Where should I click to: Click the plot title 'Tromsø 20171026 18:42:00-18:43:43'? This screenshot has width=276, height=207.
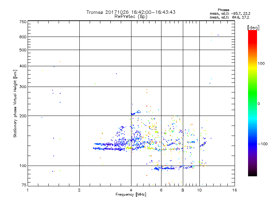pos(131,12)
